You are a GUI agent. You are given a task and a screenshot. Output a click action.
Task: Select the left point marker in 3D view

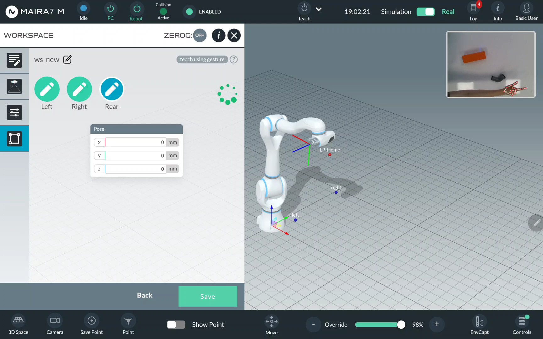[x=295, y=220]
